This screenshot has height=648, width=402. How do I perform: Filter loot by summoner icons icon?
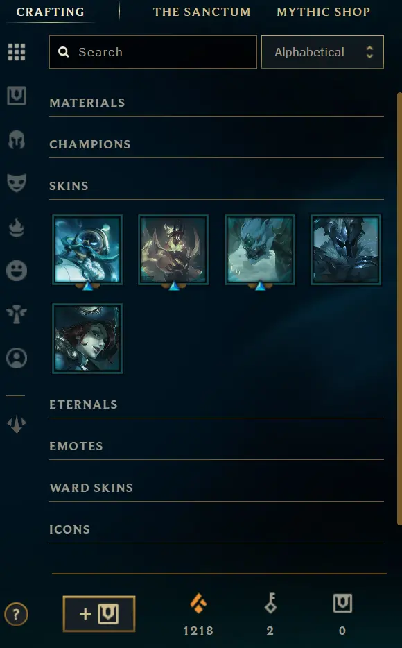click(17, 358)
